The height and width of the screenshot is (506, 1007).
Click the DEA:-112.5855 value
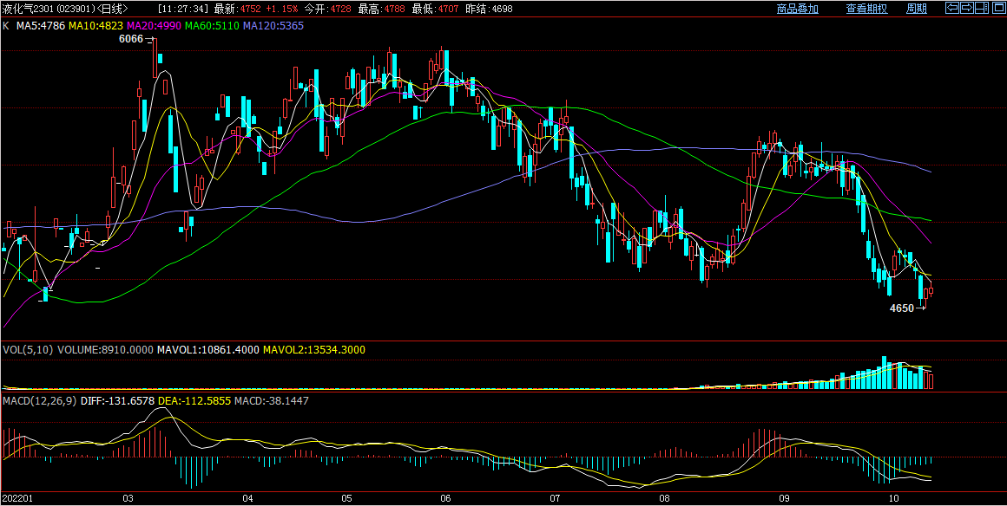(x=194, y=400)
